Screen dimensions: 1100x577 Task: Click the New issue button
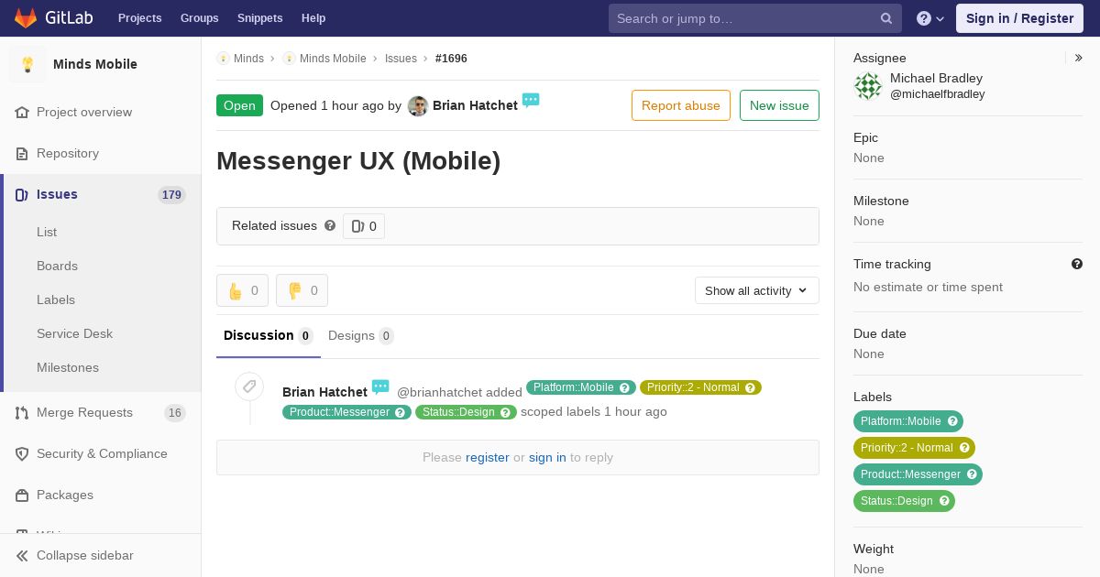(779, 105)
